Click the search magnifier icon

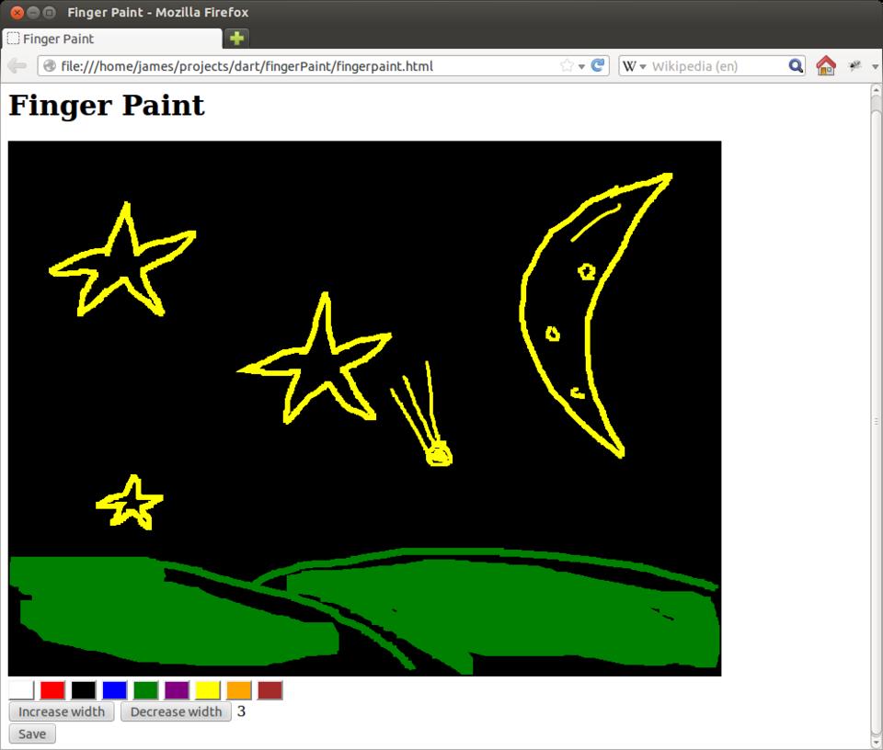tap(796, 66)
